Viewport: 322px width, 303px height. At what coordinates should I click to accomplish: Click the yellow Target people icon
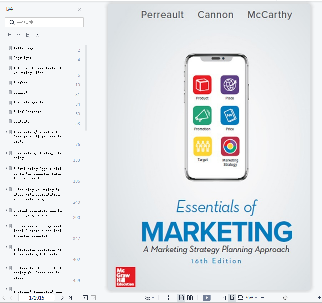(203, 146)
